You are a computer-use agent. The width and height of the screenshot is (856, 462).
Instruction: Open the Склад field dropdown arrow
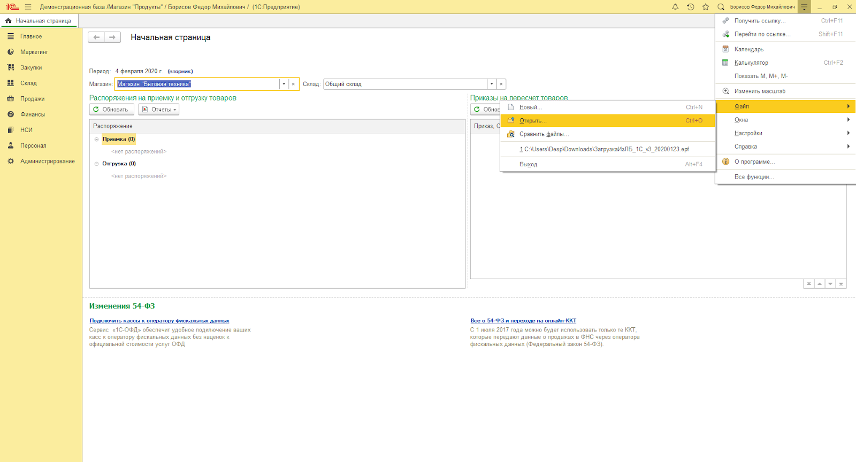[492, 84]
